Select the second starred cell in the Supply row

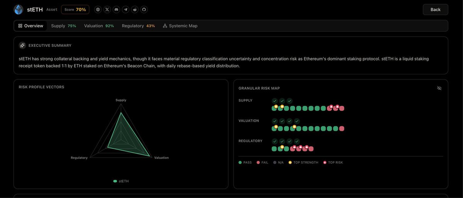[x=280, y=108]
